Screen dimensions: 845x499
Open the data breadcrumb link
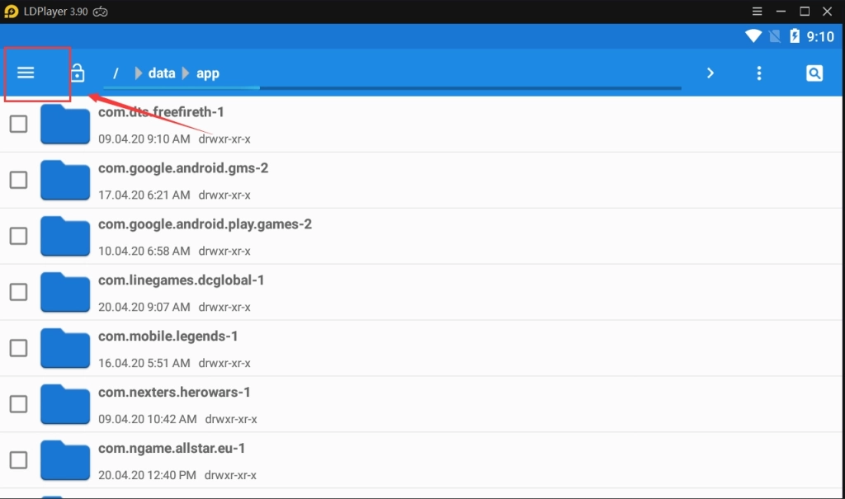click(x=162, y=73)
